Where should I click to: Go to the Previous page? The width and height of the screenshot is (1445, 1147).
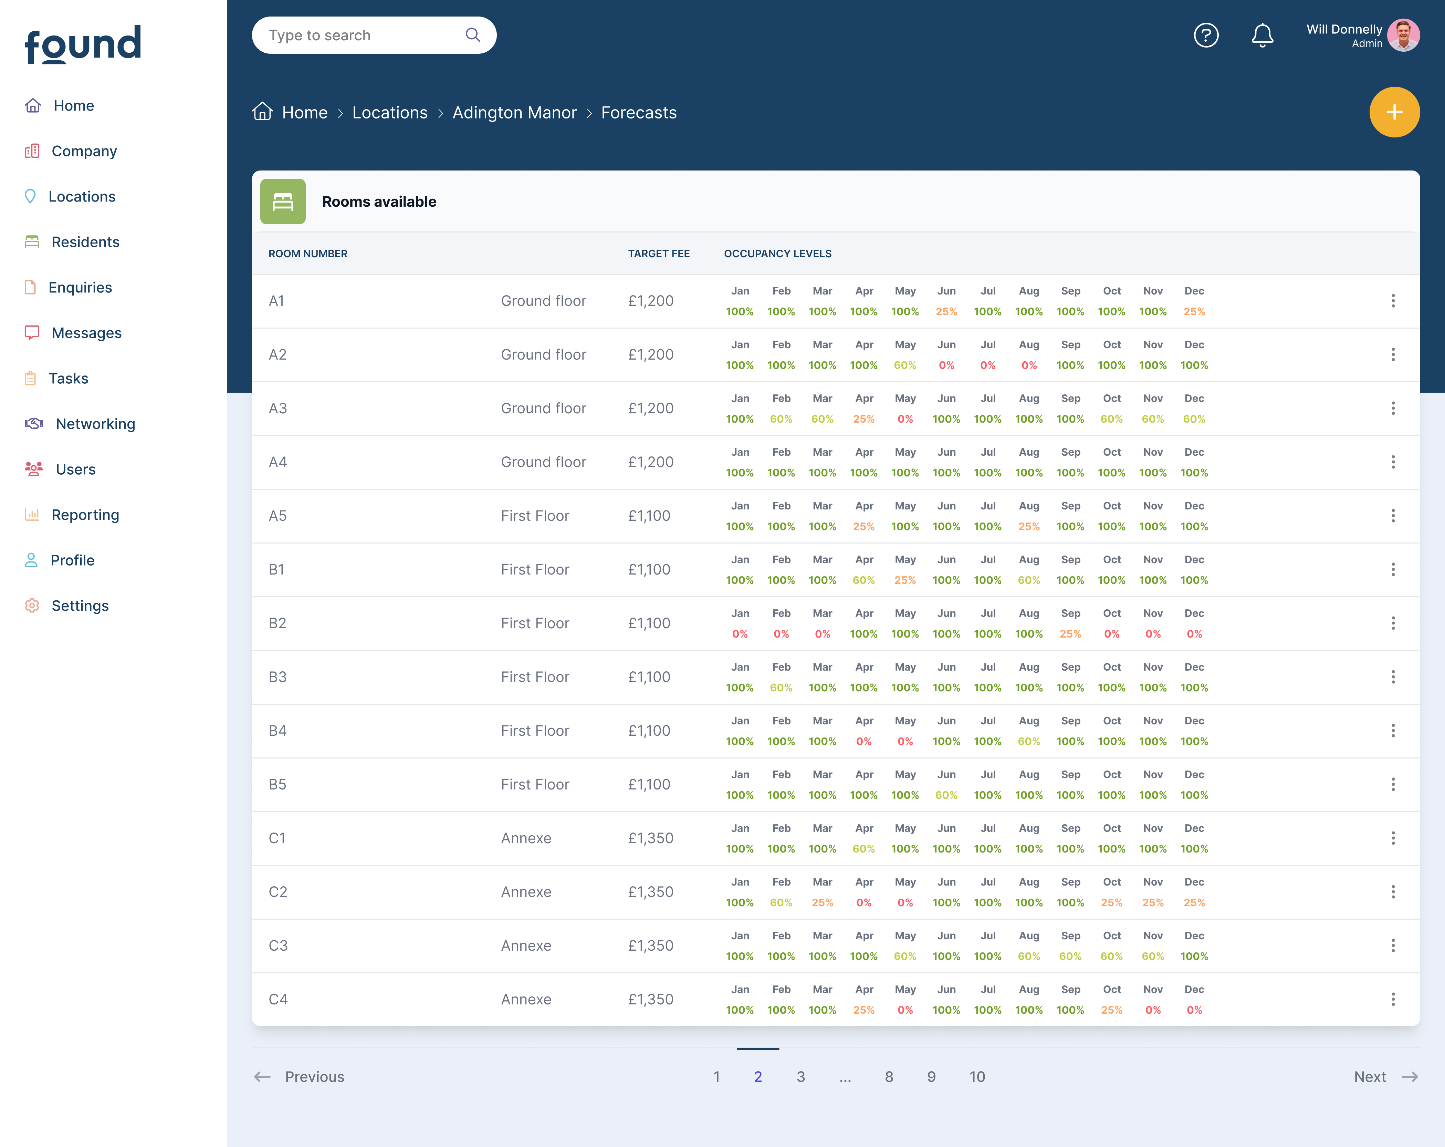(299, 1077)
